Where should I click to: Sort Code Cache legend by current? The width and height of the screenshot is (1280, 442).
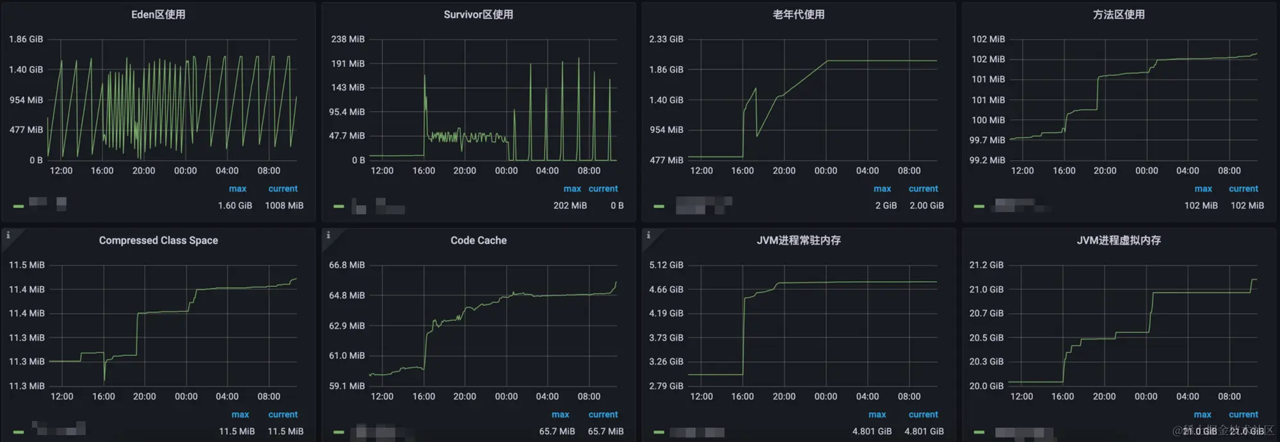603,415
